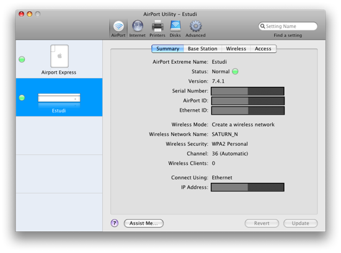
Task: Click the Assist Me... button
Action: coord(144,223)
